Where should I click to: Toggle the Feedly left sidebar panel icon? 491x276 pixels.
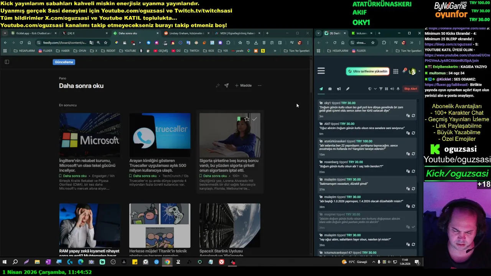(x=7, y=62)
